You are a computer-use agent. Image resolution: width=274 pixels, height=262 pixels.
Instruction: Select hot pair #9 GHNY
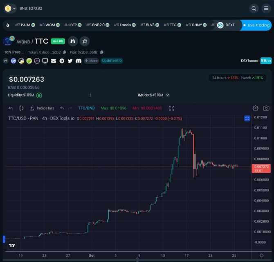(196, 25)
